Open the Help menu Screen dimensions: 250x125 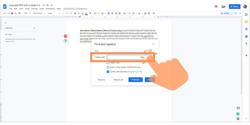tap(59, 8)
